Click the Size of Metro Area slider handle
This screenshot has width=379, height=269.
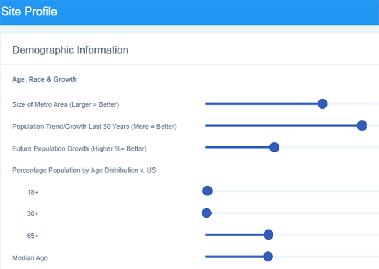click(x=322, y=104)
